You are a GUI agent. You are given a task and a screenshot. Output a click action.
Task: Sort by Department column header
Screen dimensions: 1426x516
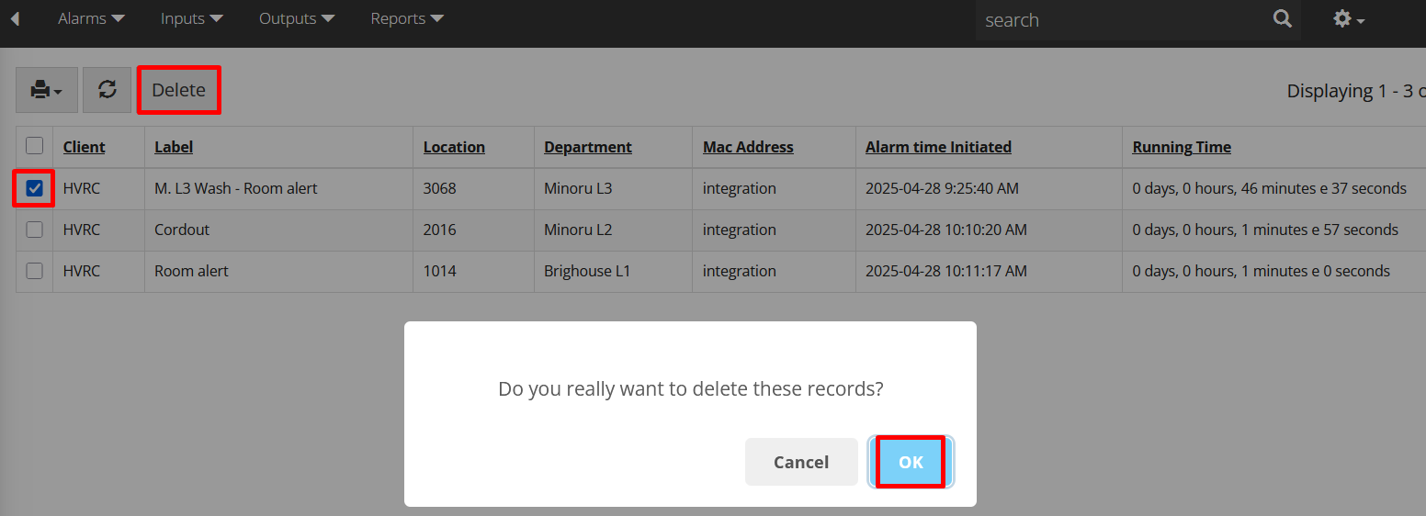(x=588, y=147)
